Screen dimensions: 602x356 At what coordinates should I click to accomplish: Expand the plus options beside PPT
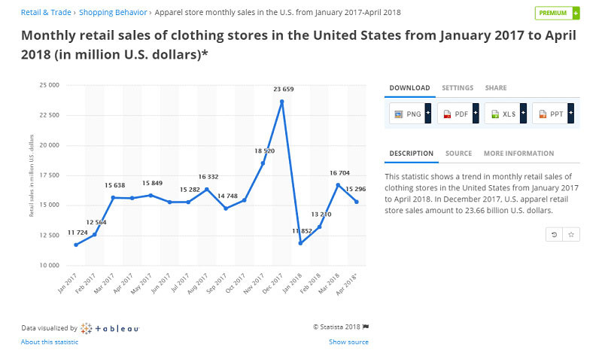point(570,114)
